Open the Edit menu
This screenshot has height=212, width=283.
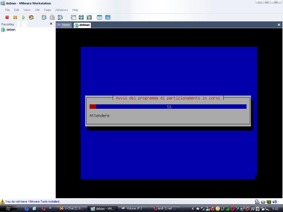click(16, 10)
